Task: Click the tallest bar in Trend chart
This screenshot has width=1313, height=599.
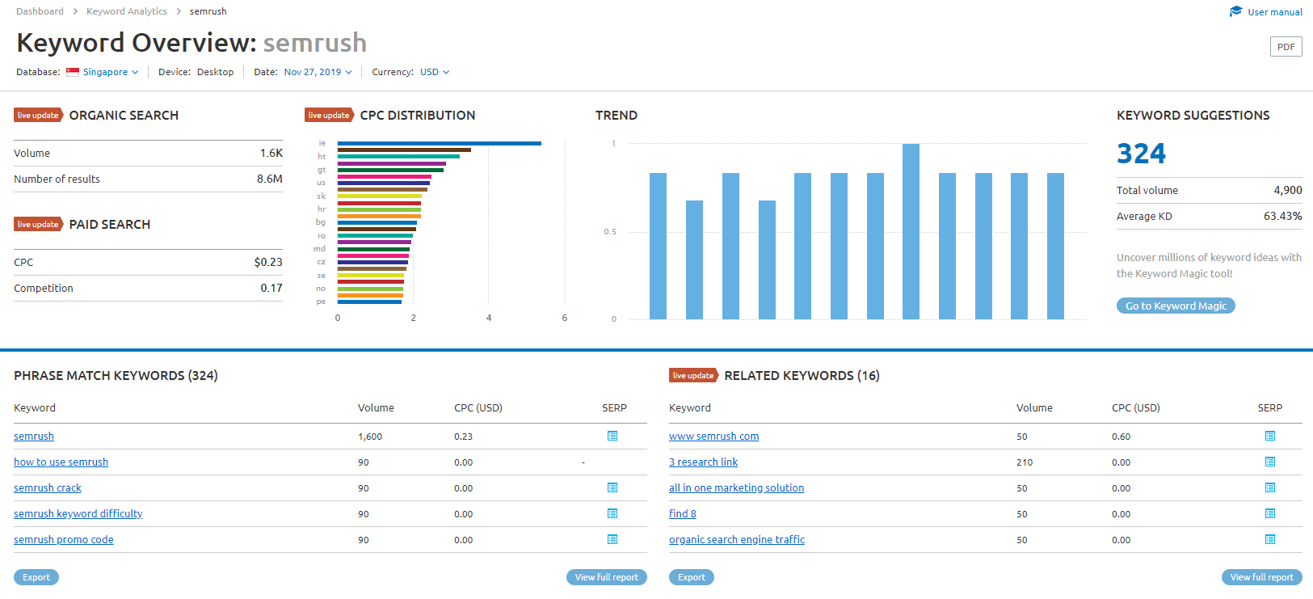Action: tap(911, 231)
